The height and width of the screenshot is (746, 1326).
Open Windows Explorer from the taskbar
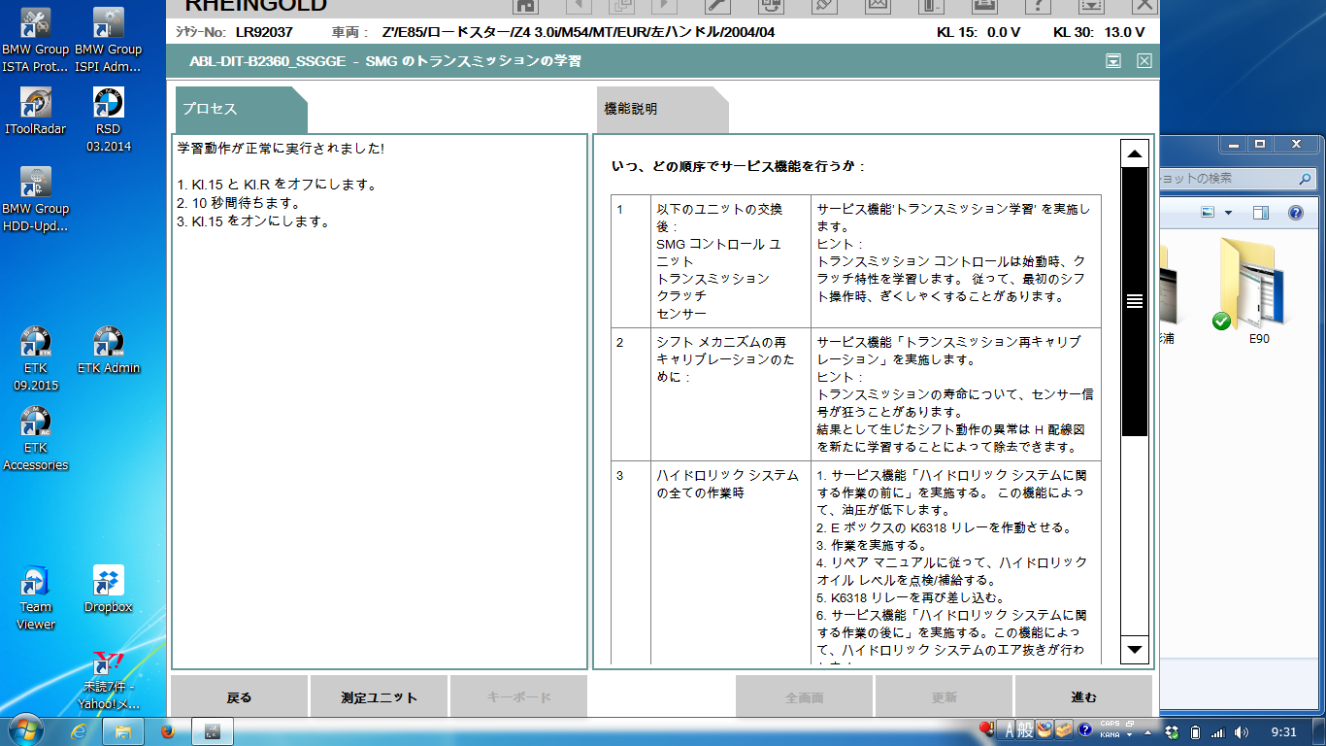123,730
